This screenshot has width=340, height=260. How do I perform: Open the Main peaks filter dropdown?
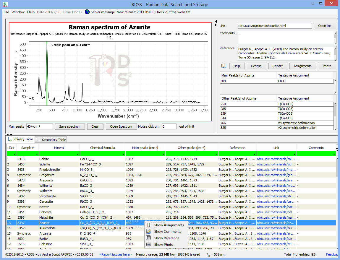click(x=163, y=154)
